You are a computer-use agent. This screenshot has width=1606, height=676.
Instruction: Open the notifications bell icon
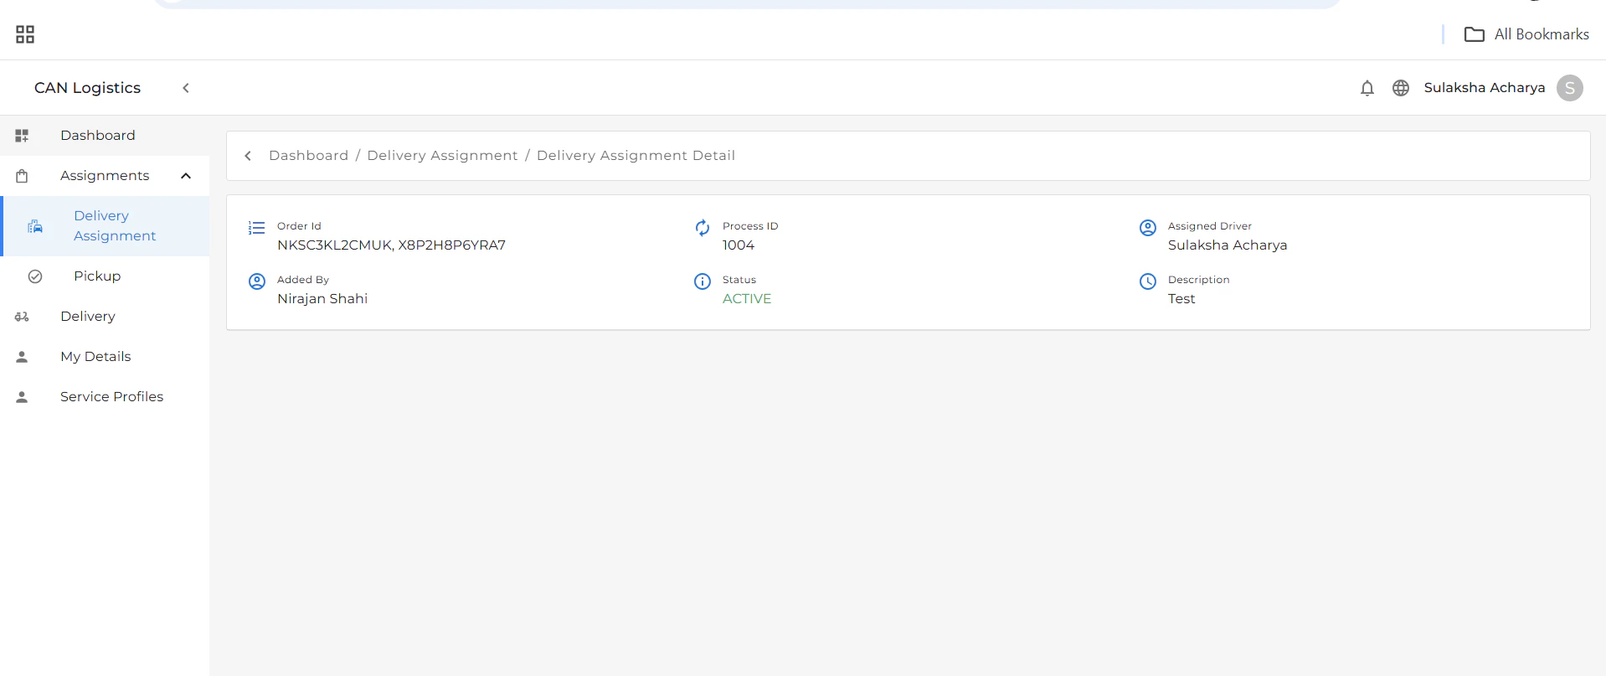(x=1367, y=88)
